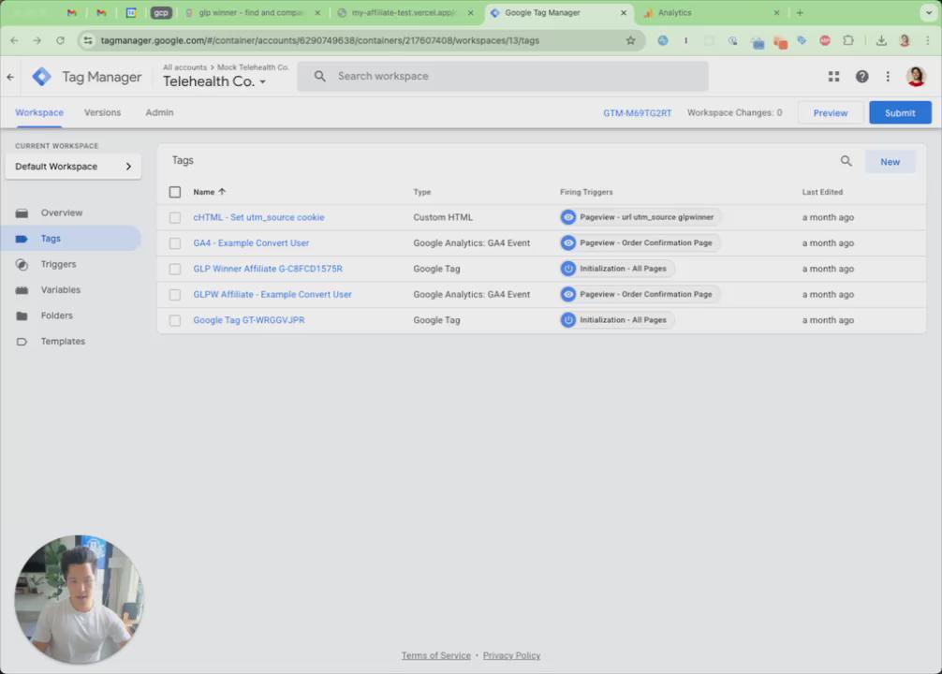
Task: Create a New tag
Action: [890, 162]
